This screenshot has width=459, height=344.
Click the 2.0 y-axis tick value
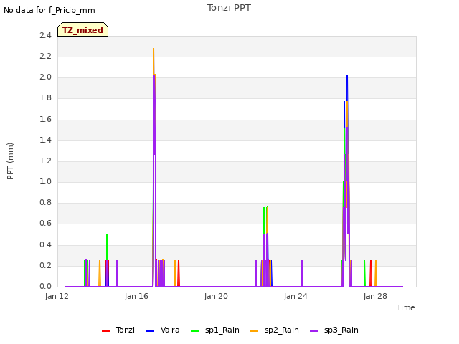(x=45, y=77)
